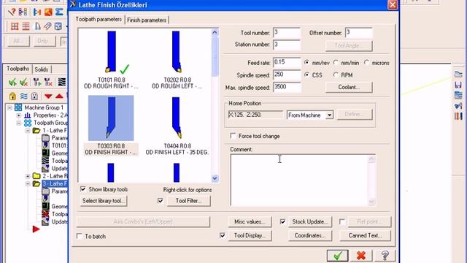467x263 pixels.
Task: Move insert arrow up red triangle
Action: [59, 96]
